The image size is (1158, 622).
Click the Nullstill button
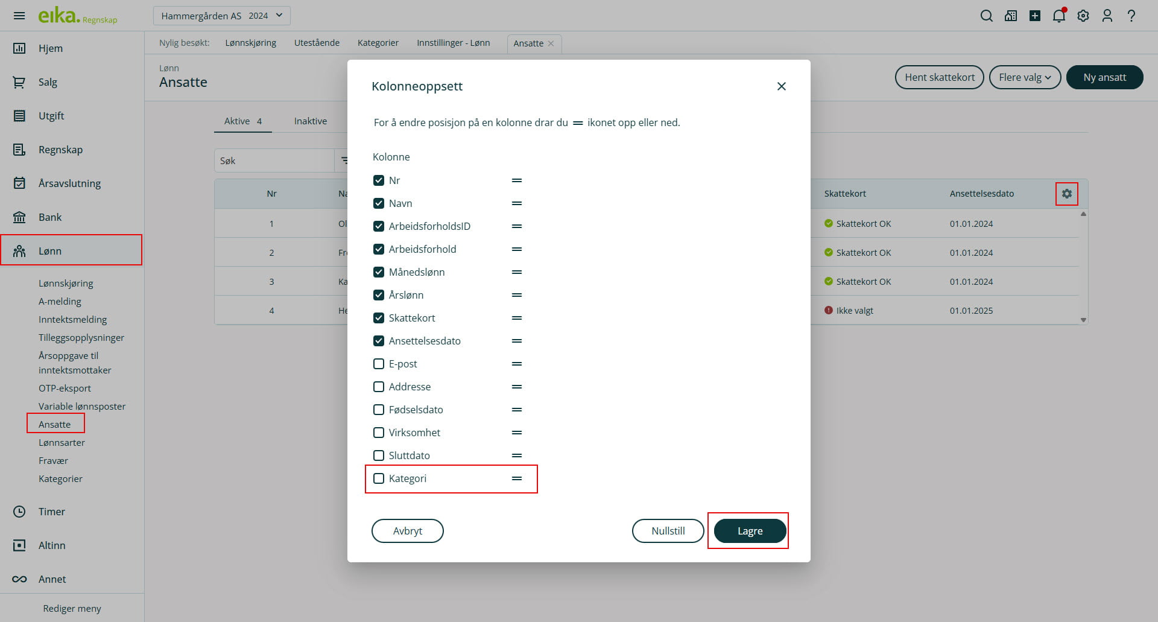point(668,531)
